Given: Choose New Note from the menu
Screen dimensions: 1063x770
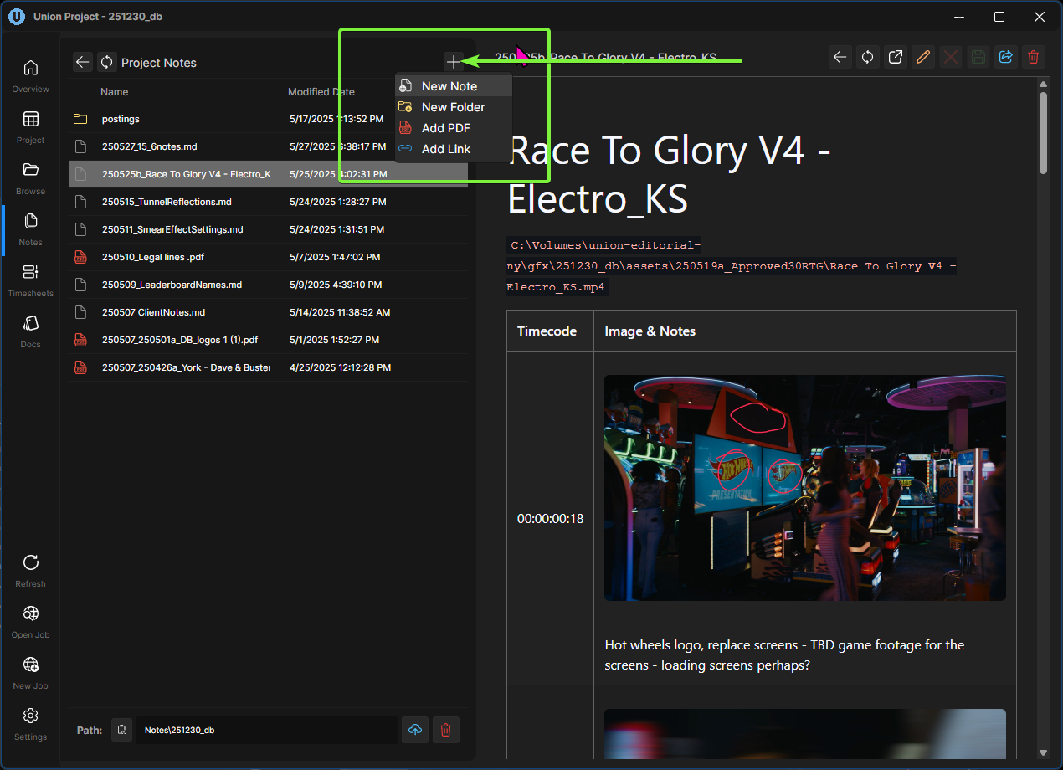Looking at the screenshot, I should tap(453, 86).
